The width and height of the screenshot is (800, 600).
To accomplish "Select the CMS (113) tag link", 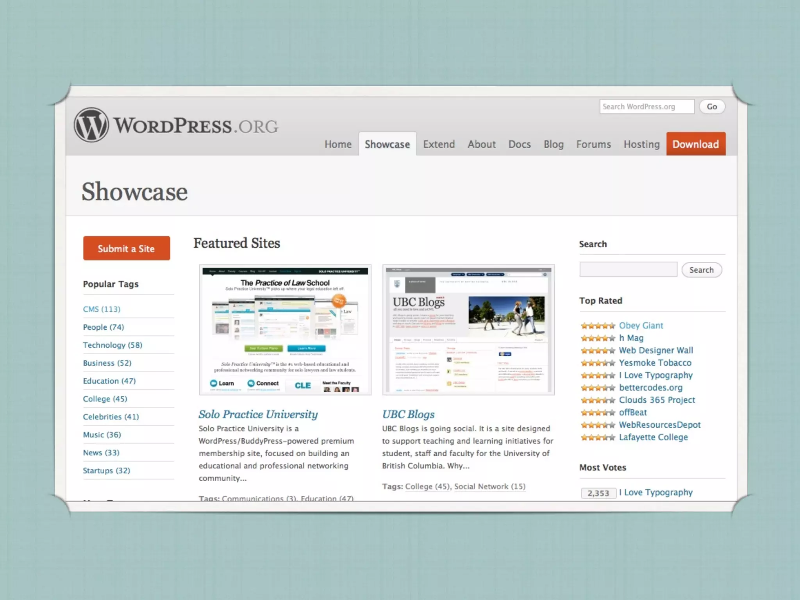I will [x=102, y=309].
